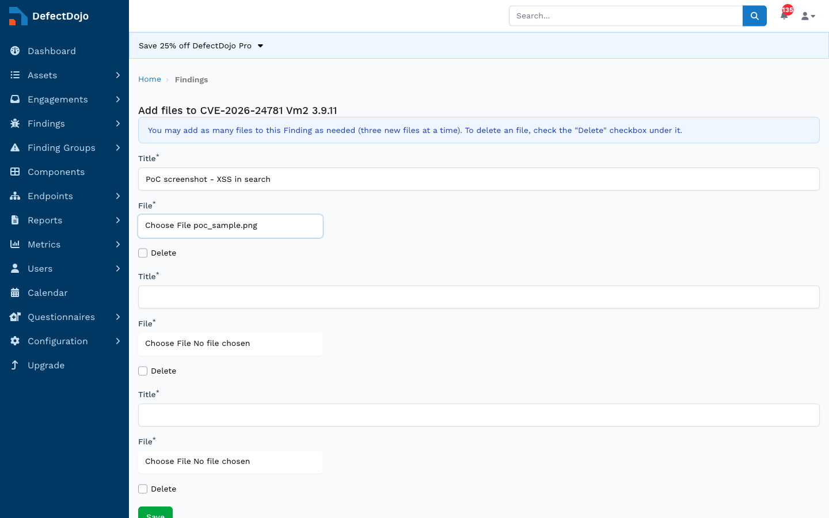The image size is (829, 518).
Task: Expand the Metrics submenu chevron
Action: (x=117, y=244)
